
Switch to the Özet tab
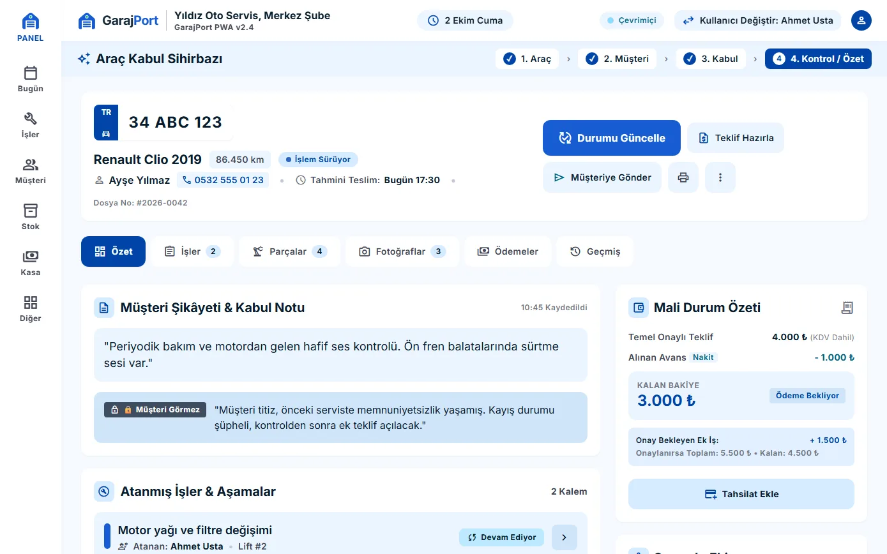[x=113, y=251]
